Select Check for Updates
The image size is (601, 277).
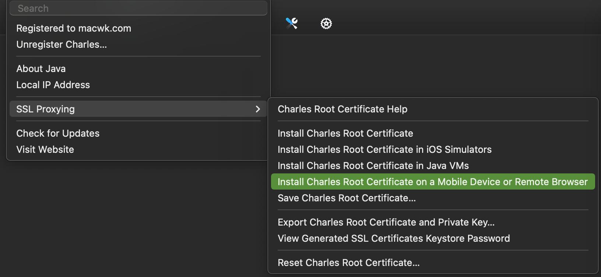(x=138, y=133)
